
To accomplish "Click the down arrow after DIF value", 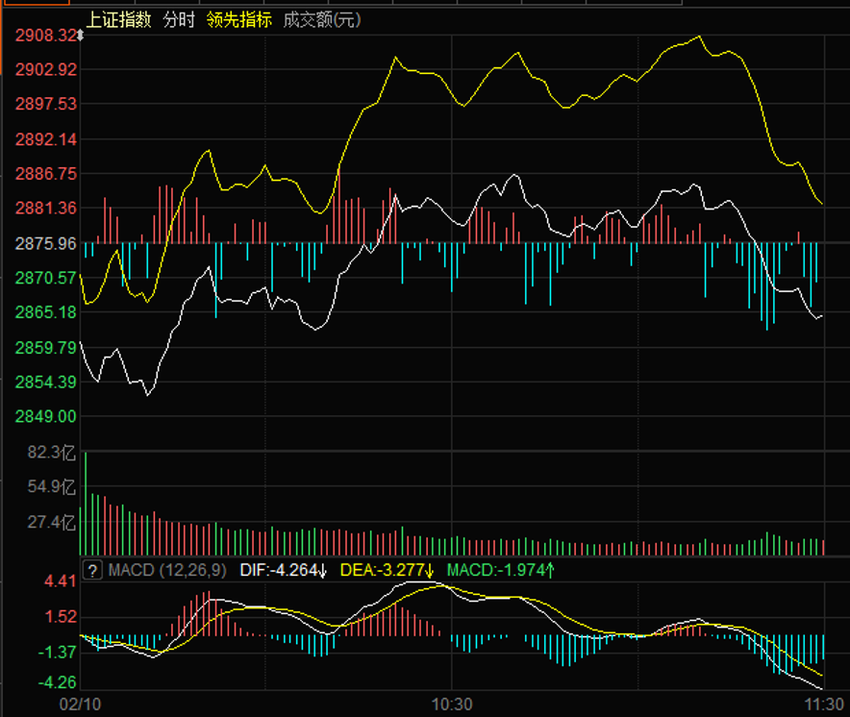I will [x=322, y=571].
